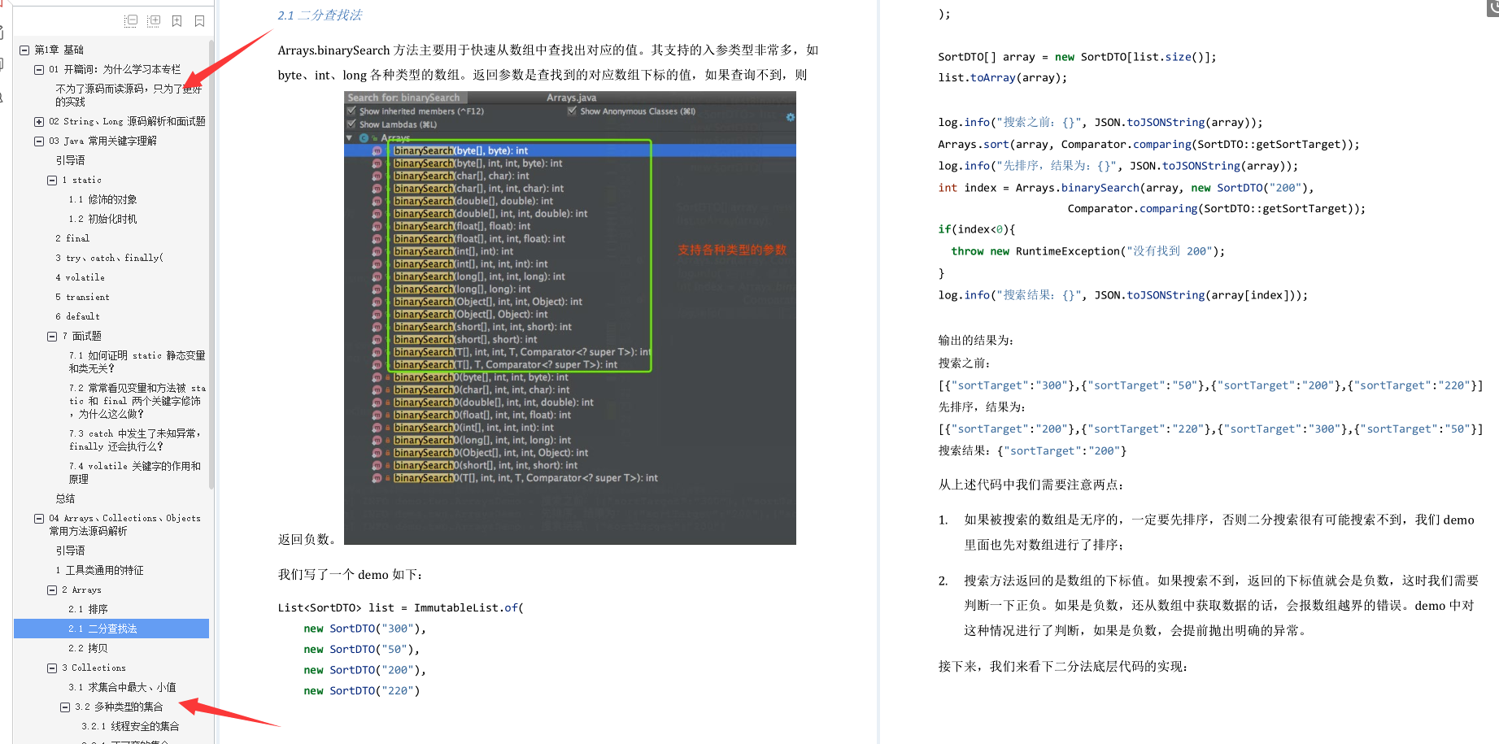Jump to 1.1 修饰的对象
1499x744 pixels.
102,199
